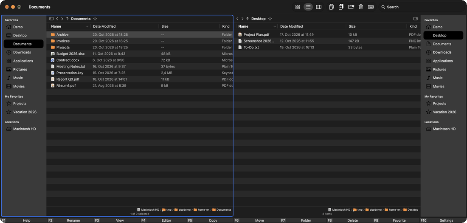Toggle the left pane sidebar icon
467x223 pixels.
click(51, 19)
